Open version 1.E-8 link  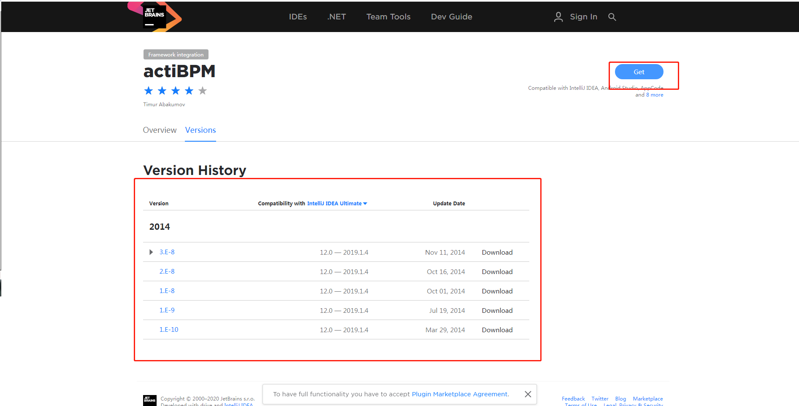pos(167,291)
